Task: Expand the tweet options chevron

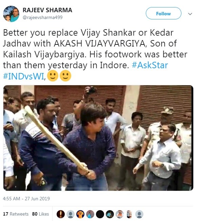Action: pos(190,14)
